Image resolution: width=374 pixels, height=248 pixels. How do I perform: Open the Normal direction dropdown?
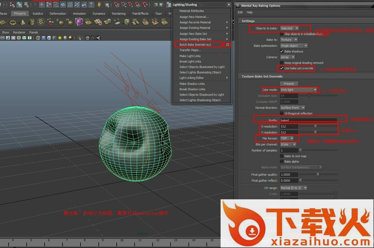[x=292, y=108]
